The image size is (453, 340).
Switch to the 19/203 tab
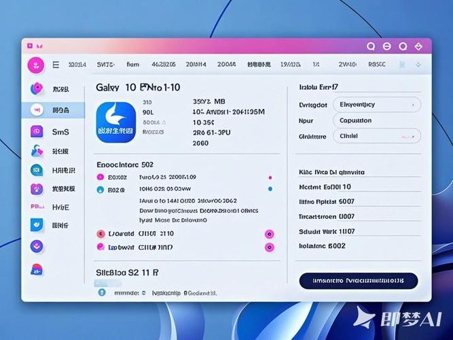click(290, 65)
